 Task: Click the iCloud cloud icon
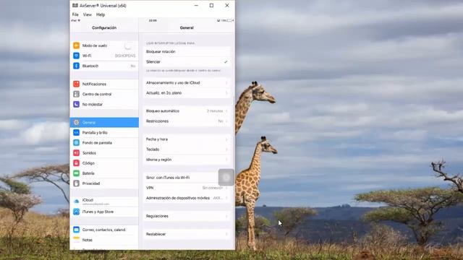(x=76, y=201)
